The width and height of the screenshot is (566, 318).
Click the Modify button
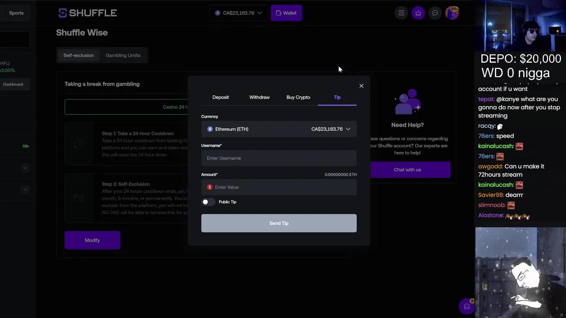point(92,240)
